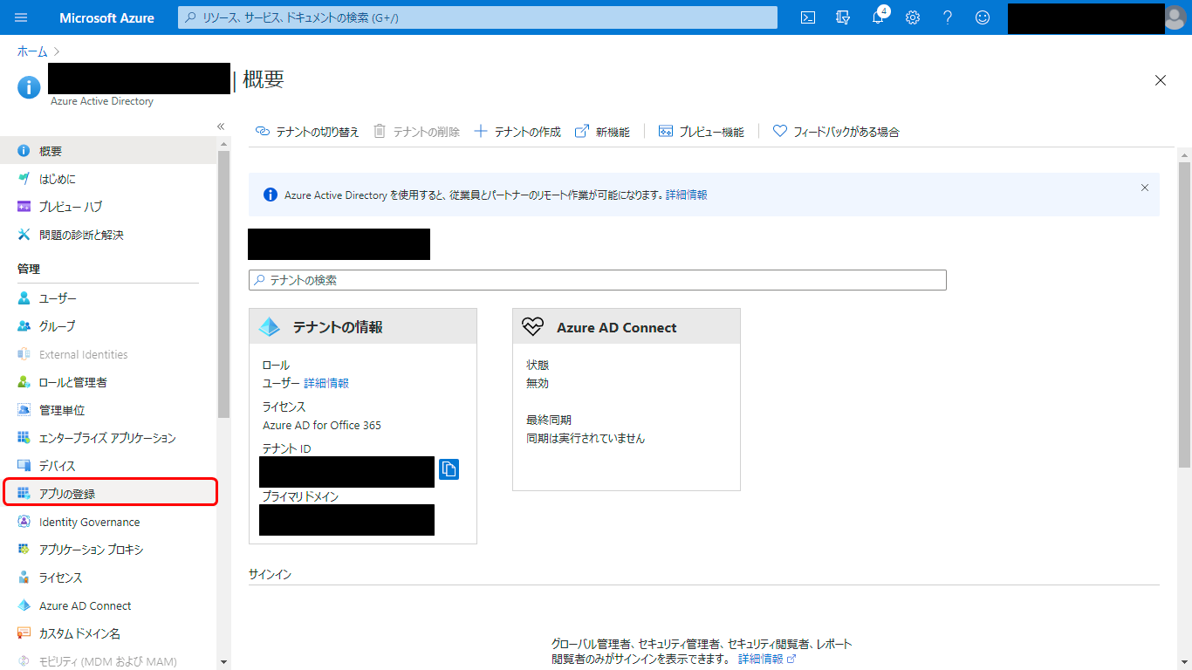Open the help question mark

point(948,17)
